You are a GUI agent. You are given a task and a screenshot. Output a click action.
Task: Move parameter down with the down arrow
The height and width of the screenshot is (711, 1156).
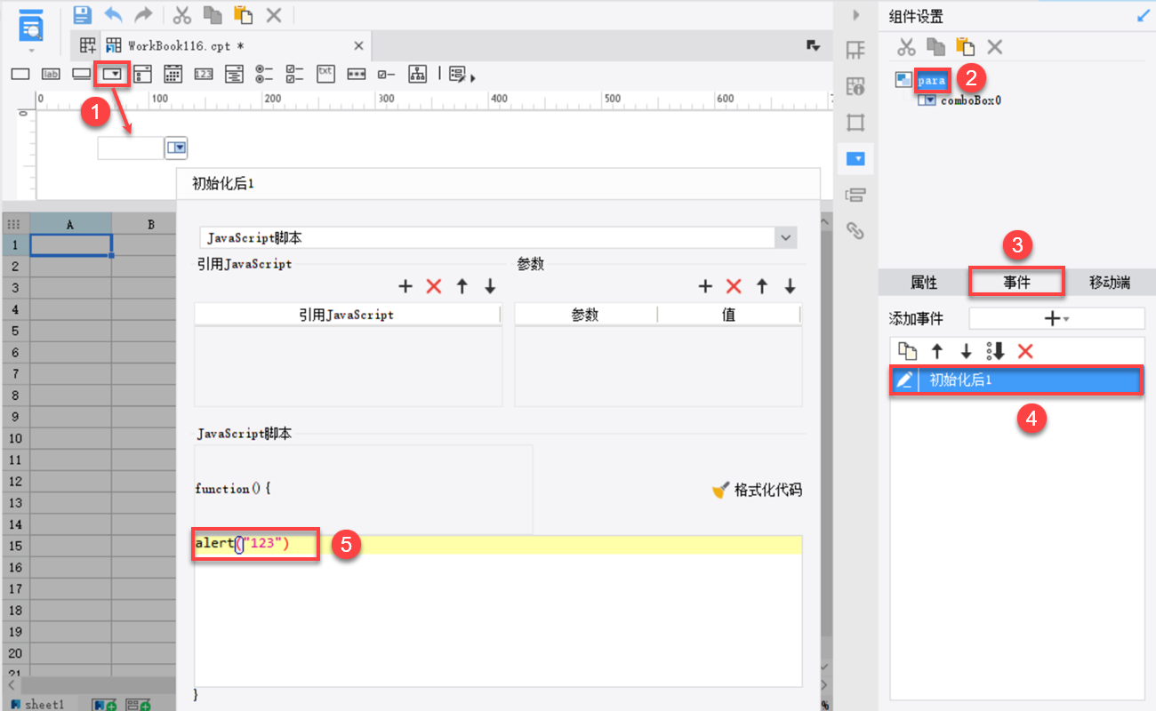(790, 286)
